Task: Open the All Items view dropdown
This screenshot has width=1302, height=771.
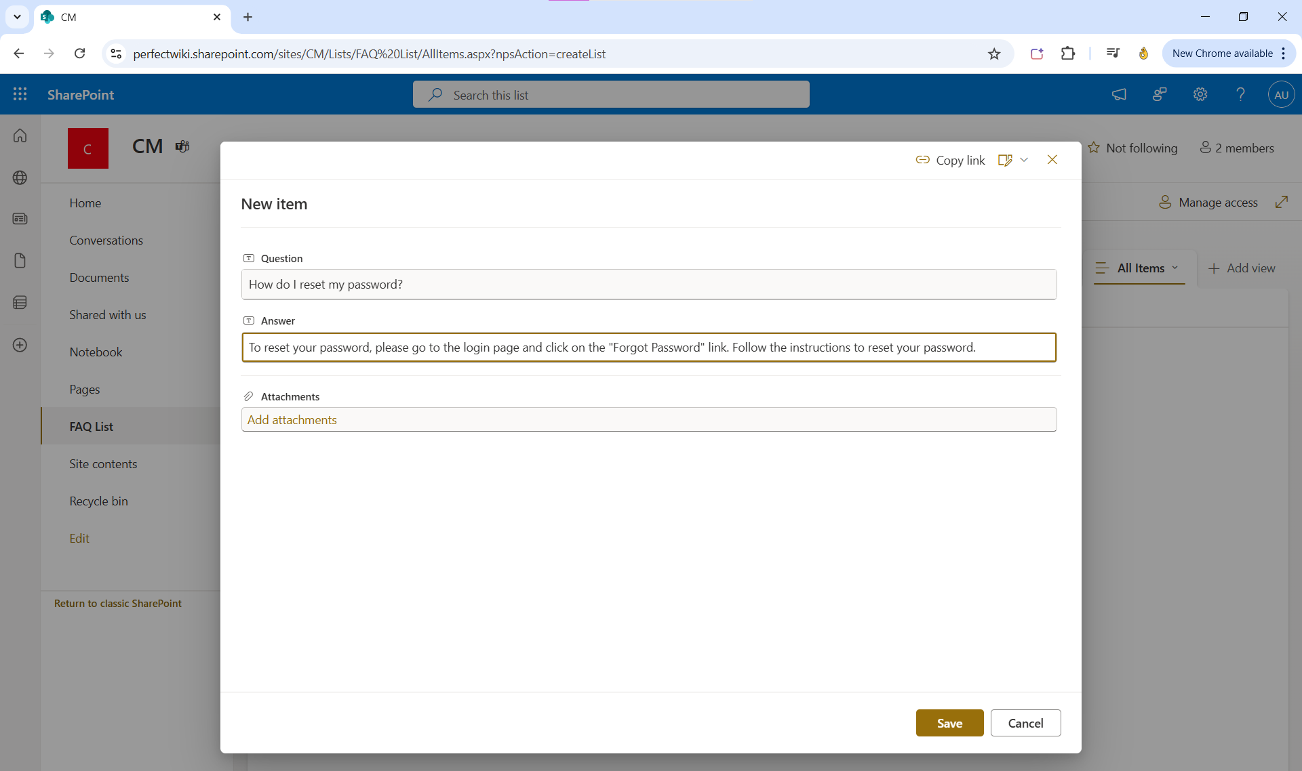Action: pos(1140,268)
